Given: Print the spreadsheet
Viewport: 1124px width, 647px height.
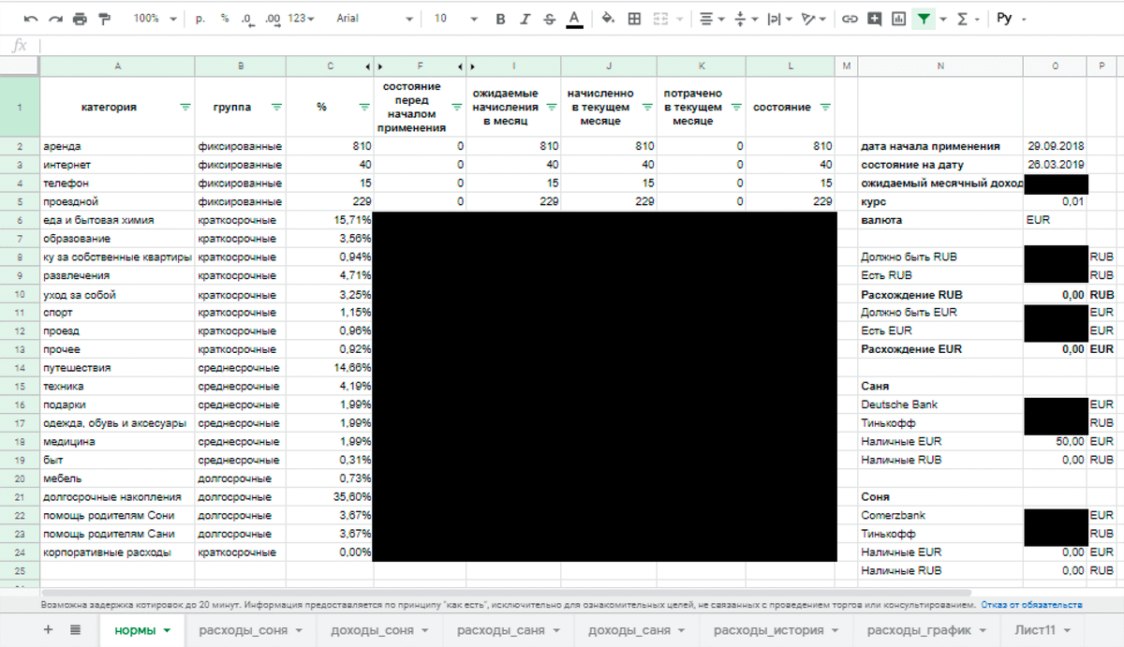Looking at the screenshot, I should (80, 19).
